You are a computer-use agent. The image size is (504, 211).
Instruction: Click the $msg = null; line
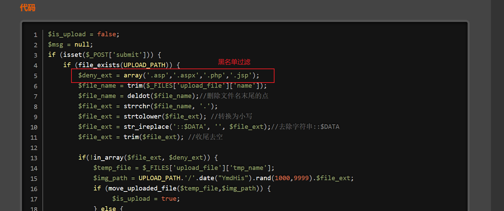tap(70, 45)
